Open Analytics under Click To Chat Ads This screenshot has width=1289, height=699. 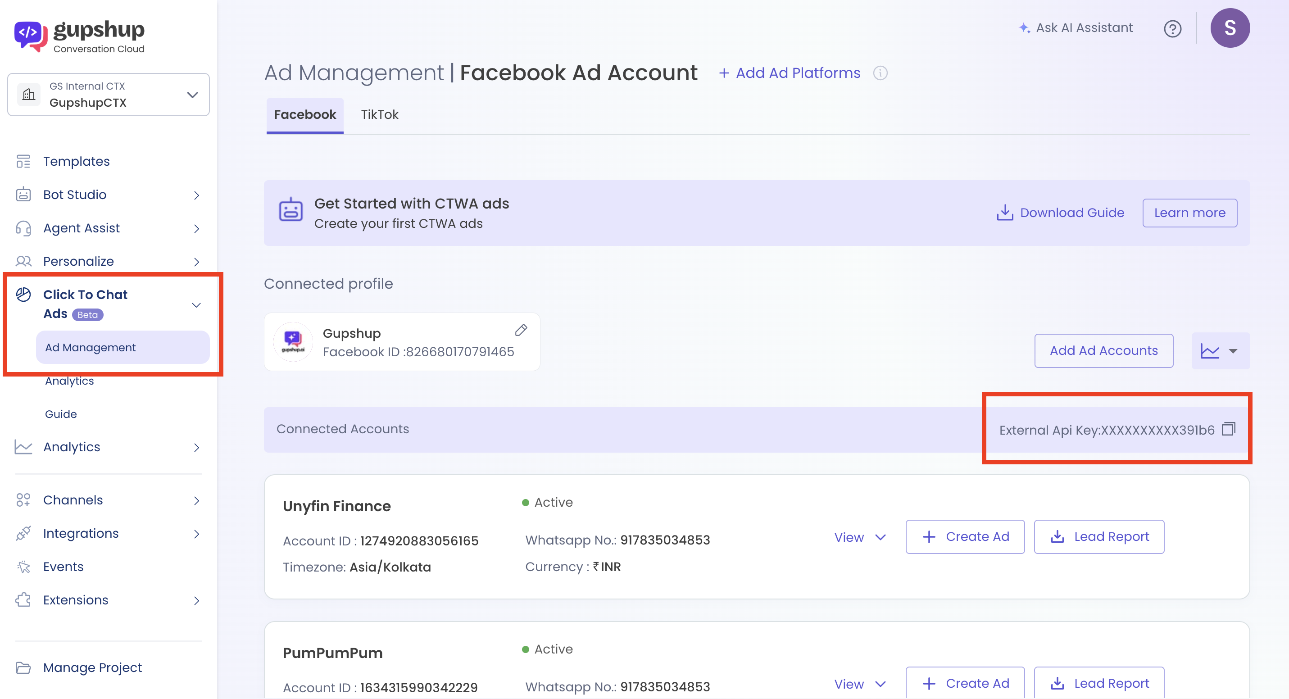tap(69, 381)
